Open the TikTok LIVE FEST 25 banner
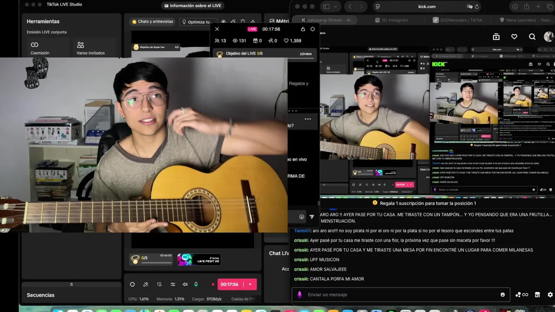 pos(199,259)
